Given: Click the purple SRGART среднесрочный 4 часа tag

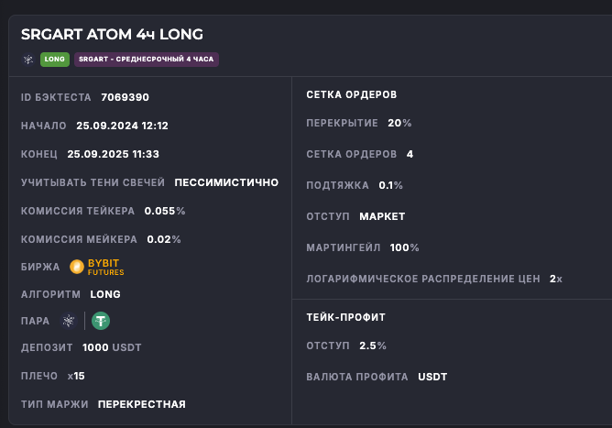Looking at the screenshot, I should click(147, 60).
